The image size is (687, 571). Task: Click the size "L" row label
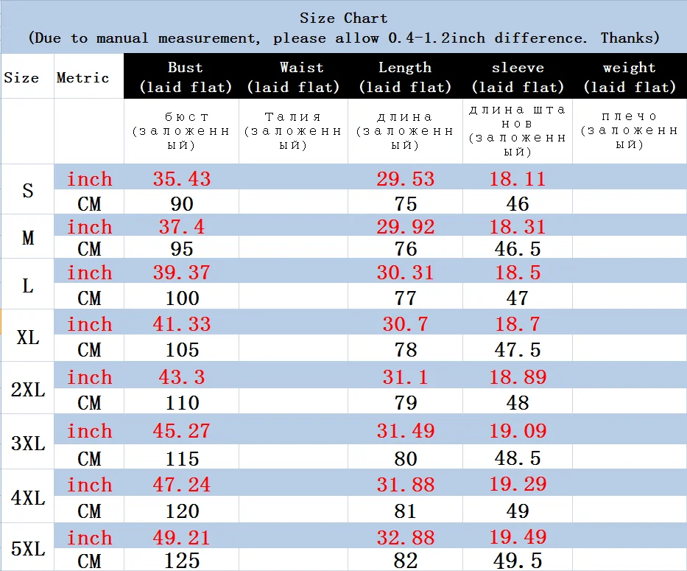pos(27,286)
